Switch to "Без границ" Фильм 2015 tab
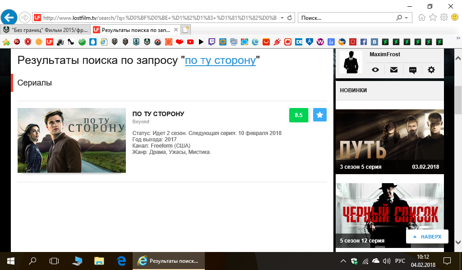462x270 pixels. tap(45, 30)
